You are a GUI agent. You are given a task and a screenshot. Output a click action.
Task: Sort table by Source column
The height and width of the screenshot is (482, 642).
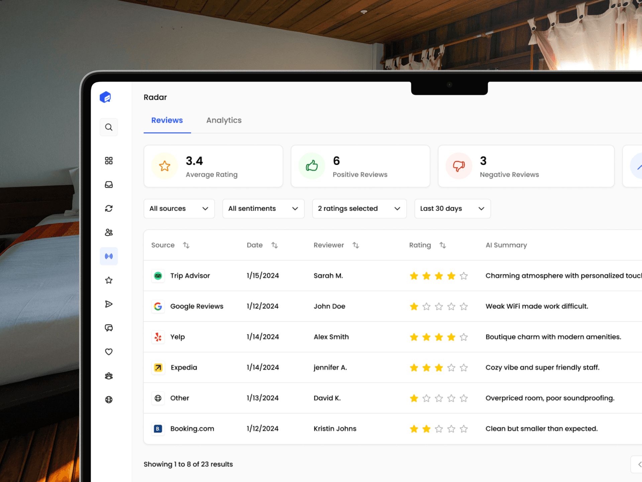coord(186,245)
